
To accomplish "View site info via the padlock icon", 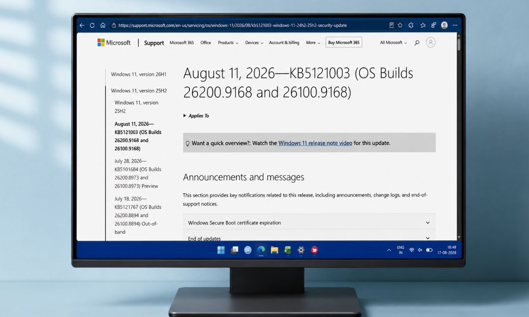I will tap(114, 26).
